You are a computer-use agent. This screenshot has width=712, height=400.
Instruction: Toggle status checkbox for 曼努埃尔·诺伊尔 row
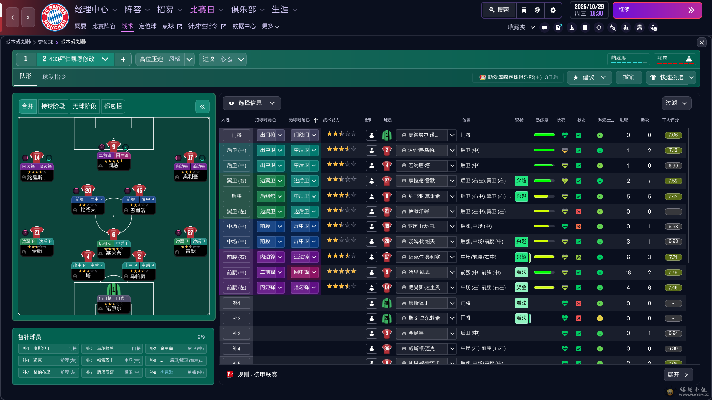(578, 135)
